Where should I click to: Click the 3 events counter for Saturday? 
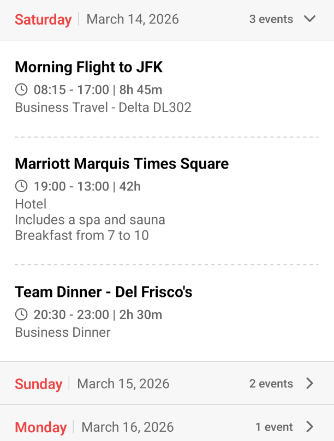[272, 19]
